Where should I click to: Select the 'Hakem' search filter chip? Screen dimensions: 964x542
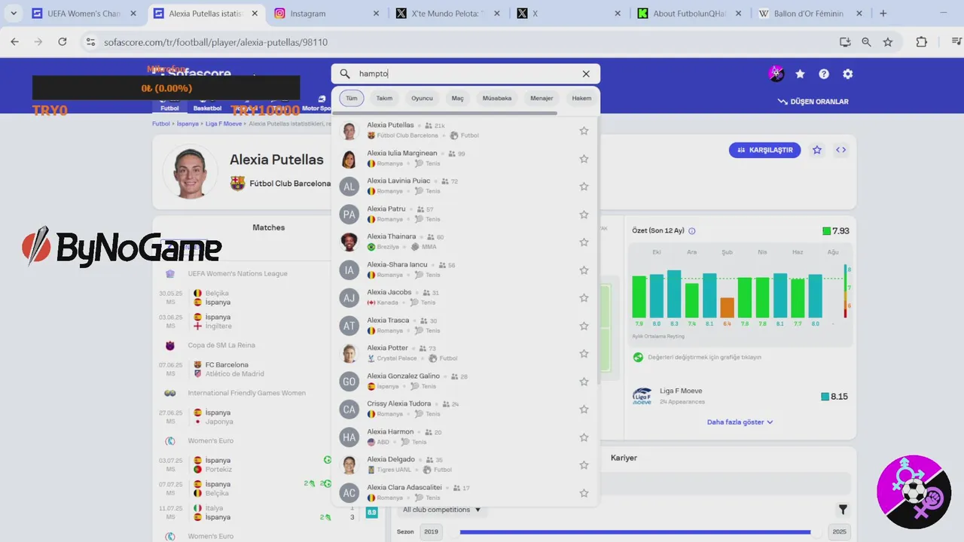tap(581, 99)
